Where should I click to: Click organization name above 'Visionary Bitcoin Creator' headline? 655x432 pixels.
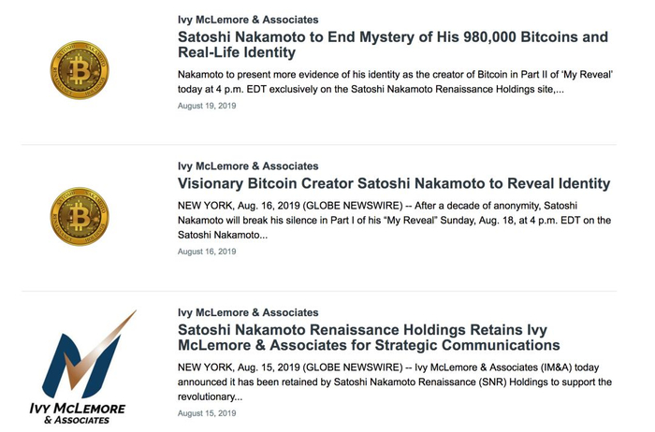coord(248,166)
